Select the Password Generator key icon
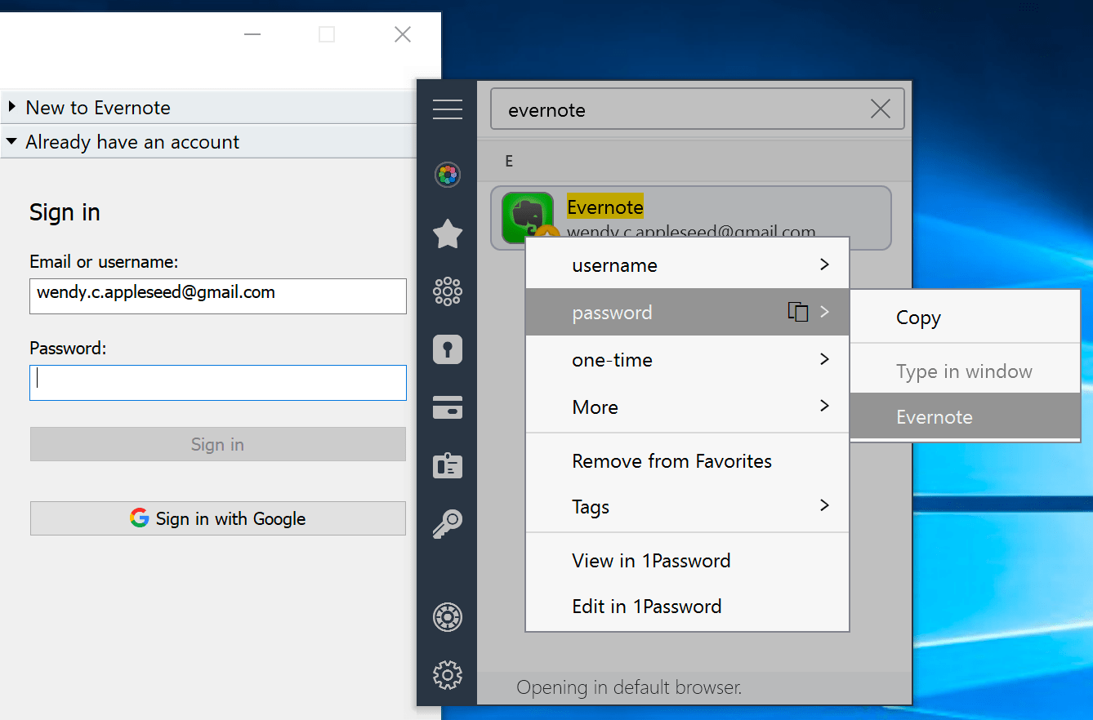This screenshot has width=1093, height=720. [447, 523]
